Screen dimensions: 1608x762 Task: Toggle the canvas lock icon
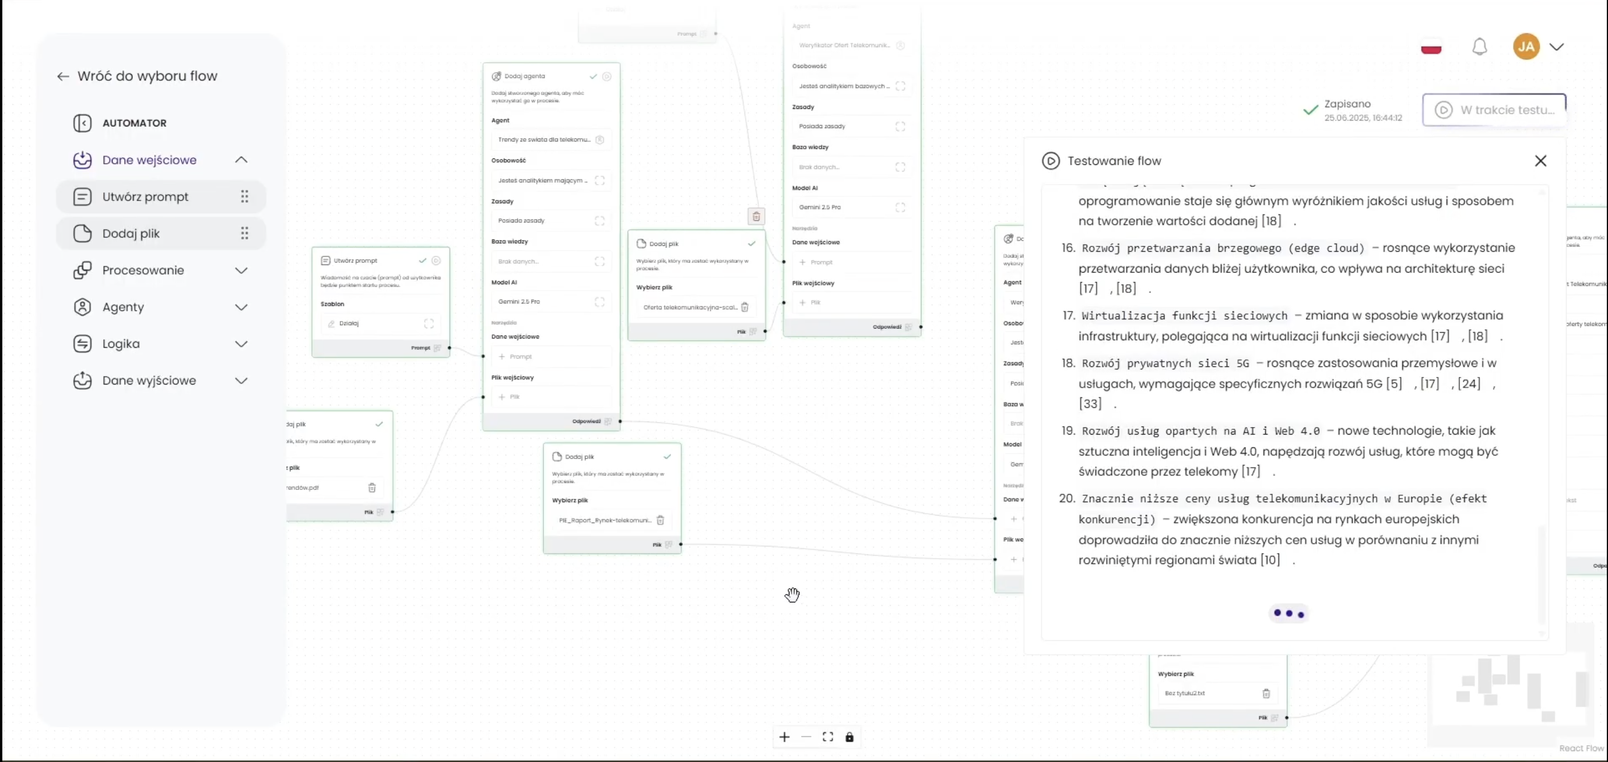tap(849, 737)
